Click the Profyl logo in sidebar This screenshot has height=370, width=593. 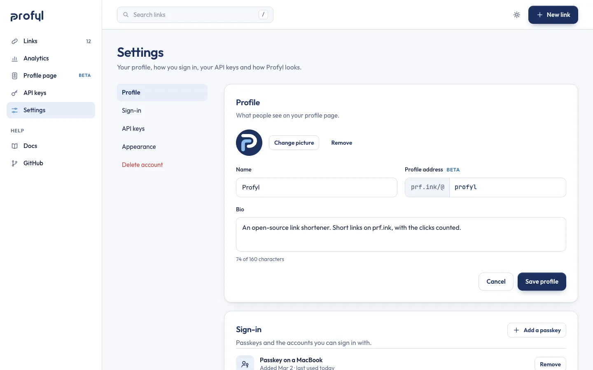point(27,16)
